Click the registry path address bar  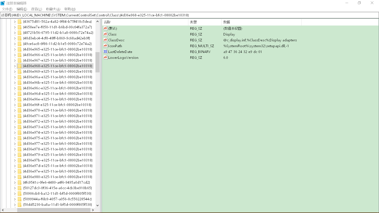[x=189, y=15]
